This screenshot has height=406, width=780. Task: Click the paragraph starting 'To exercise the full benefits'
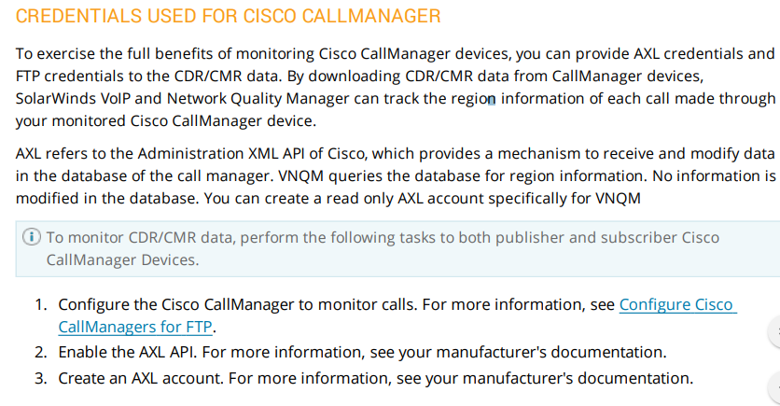pyautogui.click(x=396, y=87)
